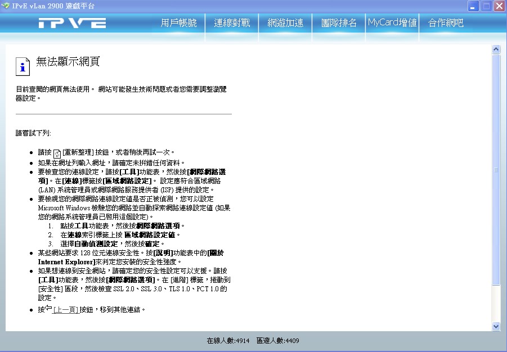Follow the 上一頁 link
The height and width of the screenshot is (352, 507).
point(66,310)
